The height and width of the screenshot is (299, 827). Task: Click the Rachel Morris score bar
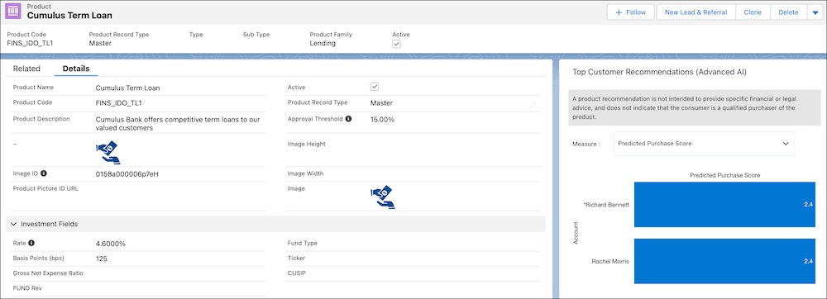click(x=724, y=261)
